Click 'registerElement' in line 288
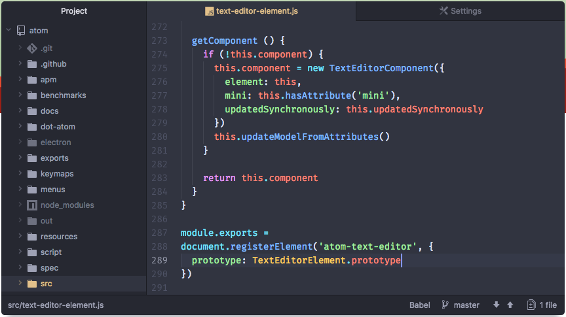The width and height of the screenshot is (566, 317). tap(271, 247)
